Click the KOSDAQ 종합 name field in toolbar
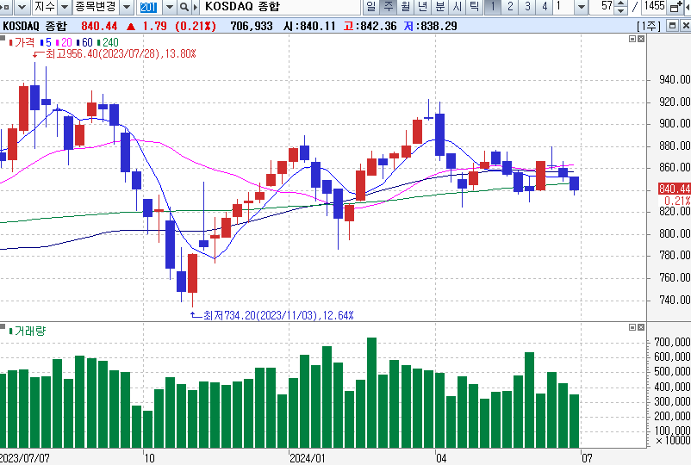This screenshot has width=691, height=465. pyautogui.click(x=281, y=7)
